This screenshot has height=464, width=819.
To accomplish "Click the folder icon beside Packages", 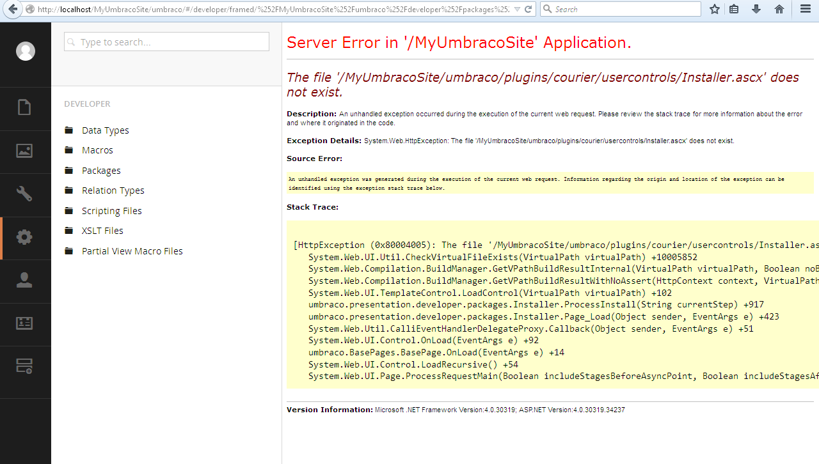I will 69,171.
